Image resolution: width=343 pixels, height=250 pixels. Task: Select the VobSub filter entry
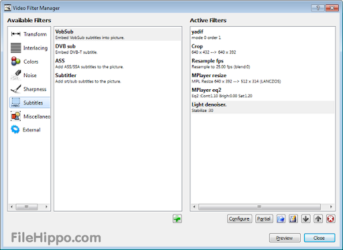click(118, 34)
